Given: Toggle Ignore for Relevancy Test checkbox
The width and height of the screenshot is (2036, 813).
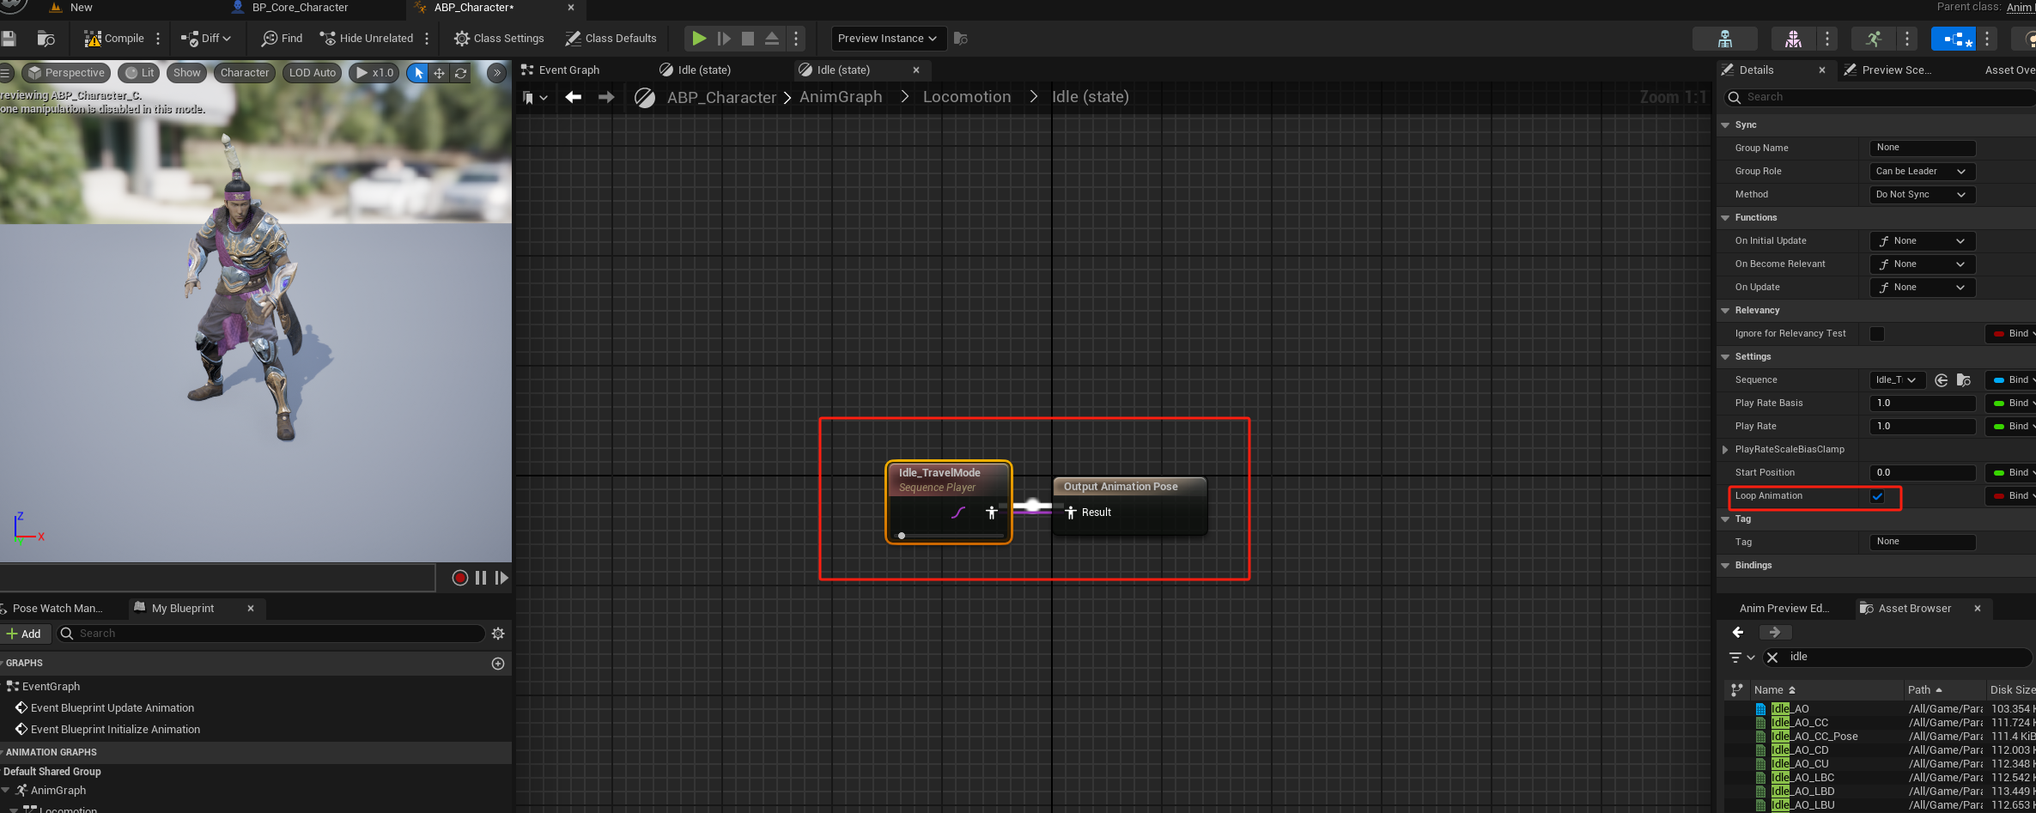Looking at the screenshot, I should click(1877, 334).
